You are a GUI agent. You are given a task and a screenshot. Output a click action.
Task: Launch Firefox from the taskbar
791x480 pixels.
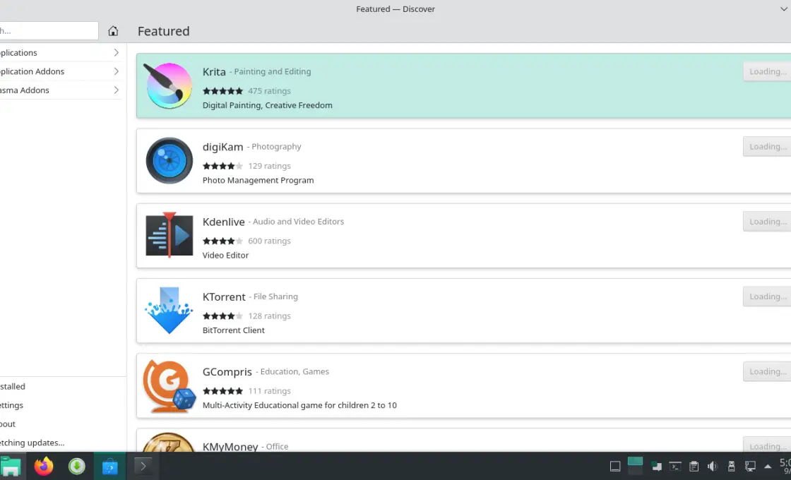(x=44, y=467)
